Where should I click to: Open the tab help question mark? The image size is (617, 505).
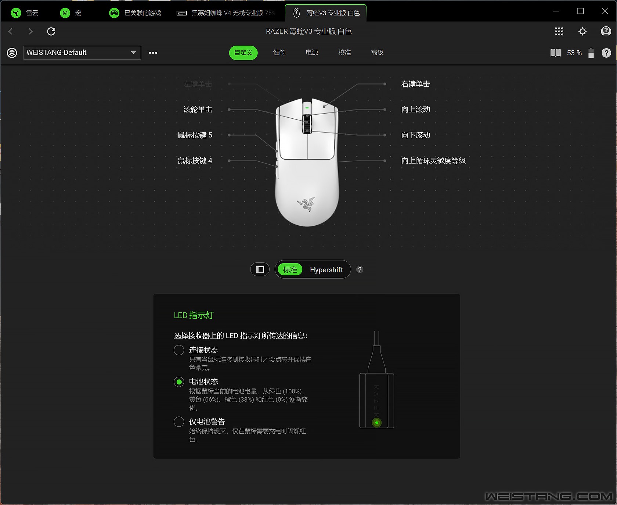(x=606, y=53)
